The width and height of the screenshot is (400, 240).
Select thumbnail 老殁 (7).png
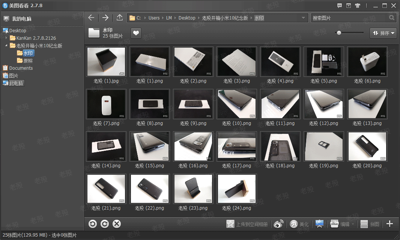(106, 104)
